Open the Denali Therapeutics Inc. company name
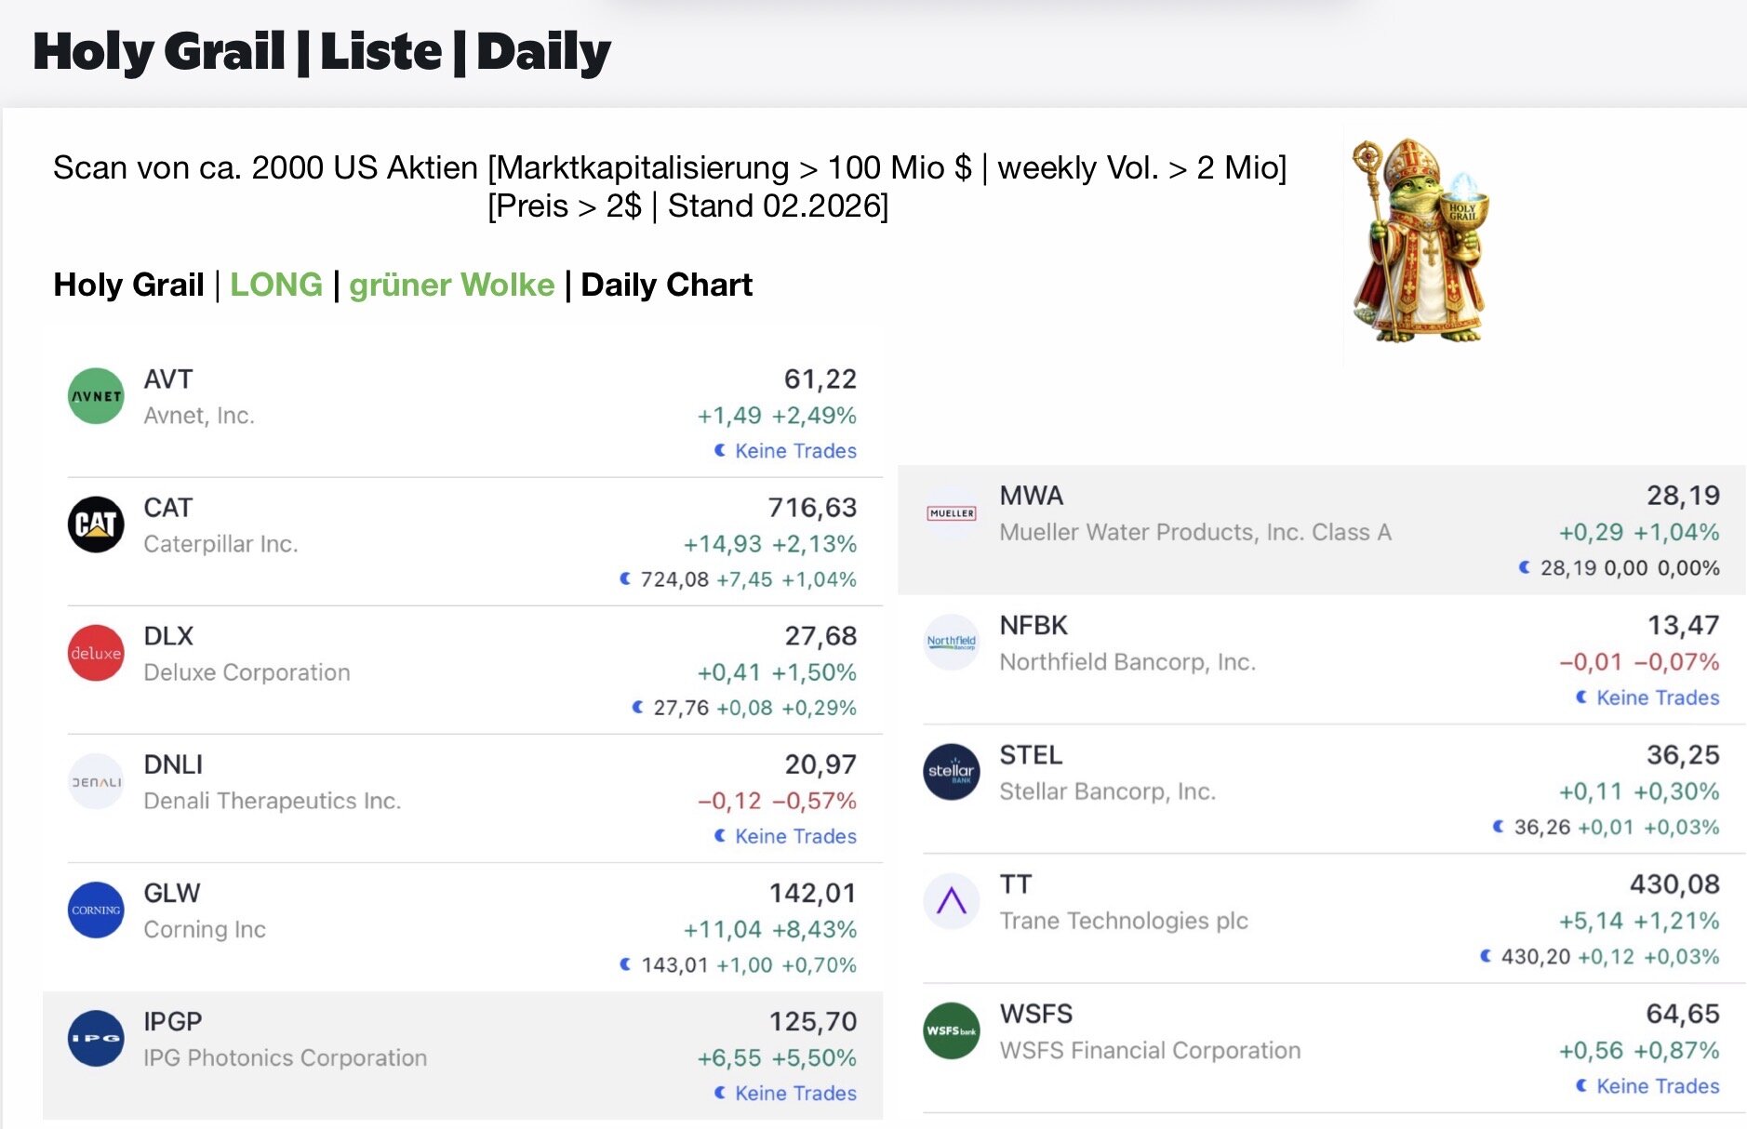 coord(272,801)
